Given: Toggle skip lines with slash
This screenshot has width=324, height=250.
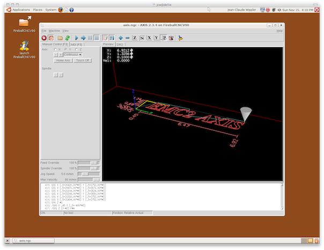Looking at the screenshot, I should pyautogui.click(x=105, y=38).
